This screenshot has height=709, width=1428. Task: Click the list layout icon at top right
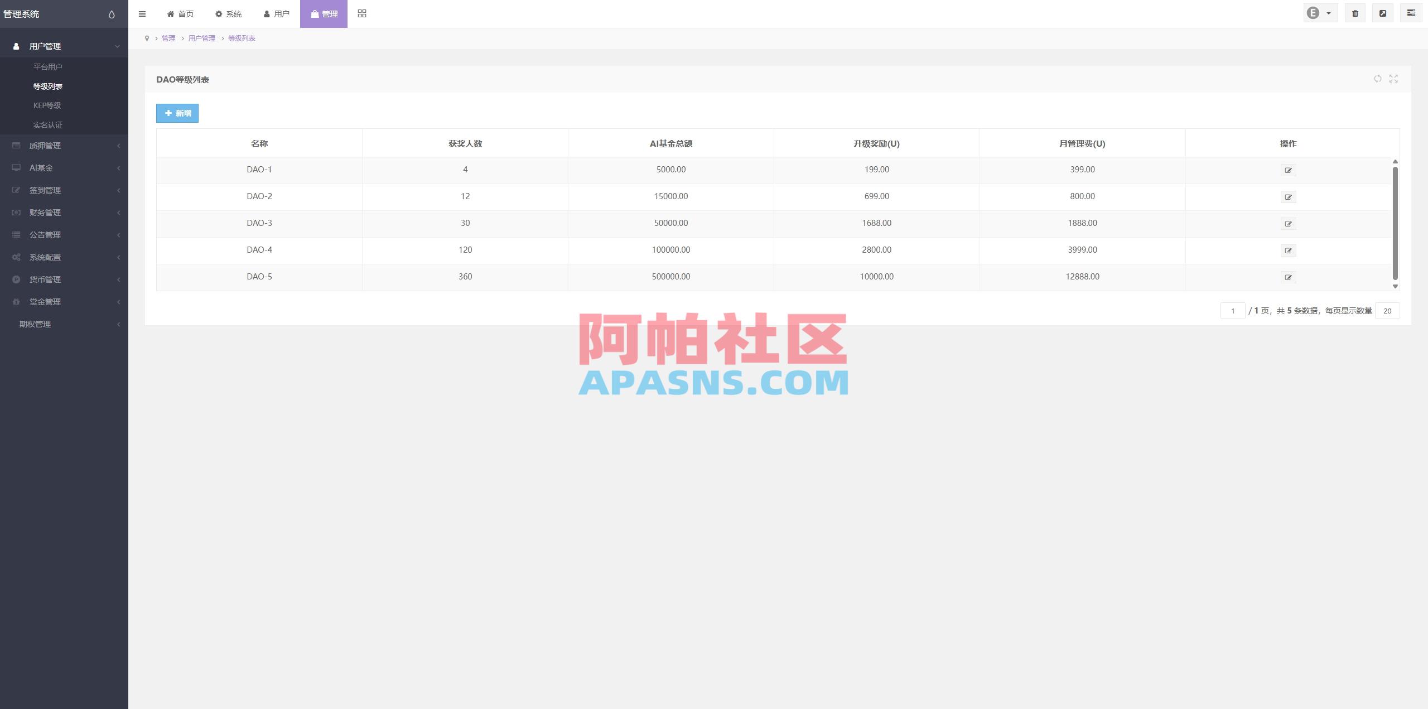[x=1412, y=13]
